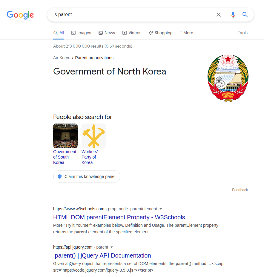Open the api.jquery.com result dropdown arrow
The height and width of the screenshot is (277, 264).
pyautogui.click(x=112, y=247)
